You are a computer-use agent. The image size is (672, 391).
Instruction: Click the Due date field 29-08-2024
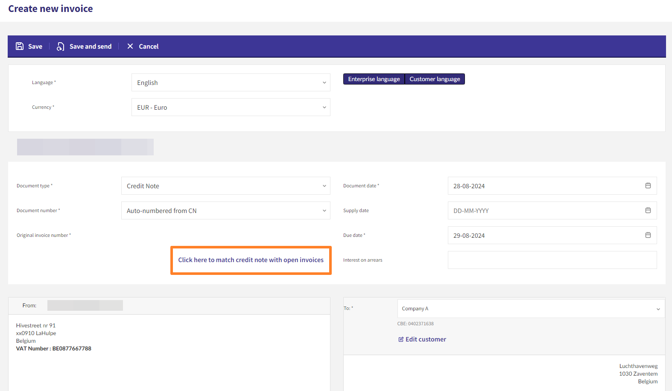tap(552, 235)
